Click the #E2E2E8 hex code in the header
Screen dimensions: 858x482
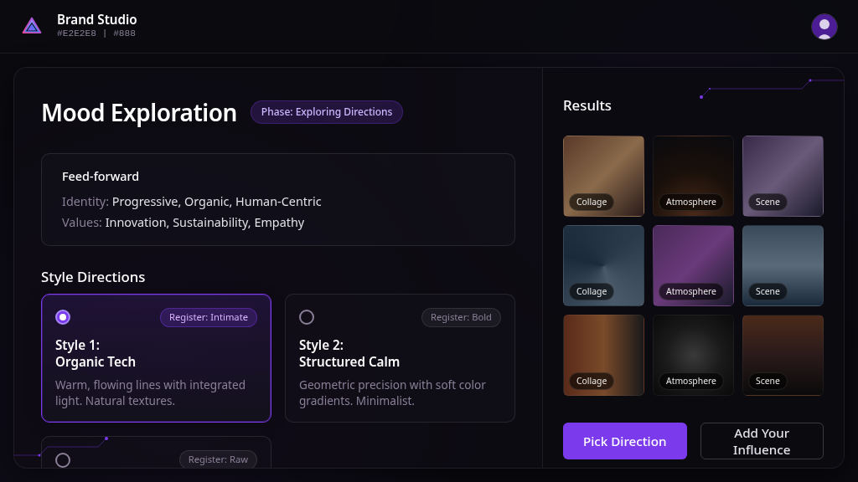pos(76,33)
